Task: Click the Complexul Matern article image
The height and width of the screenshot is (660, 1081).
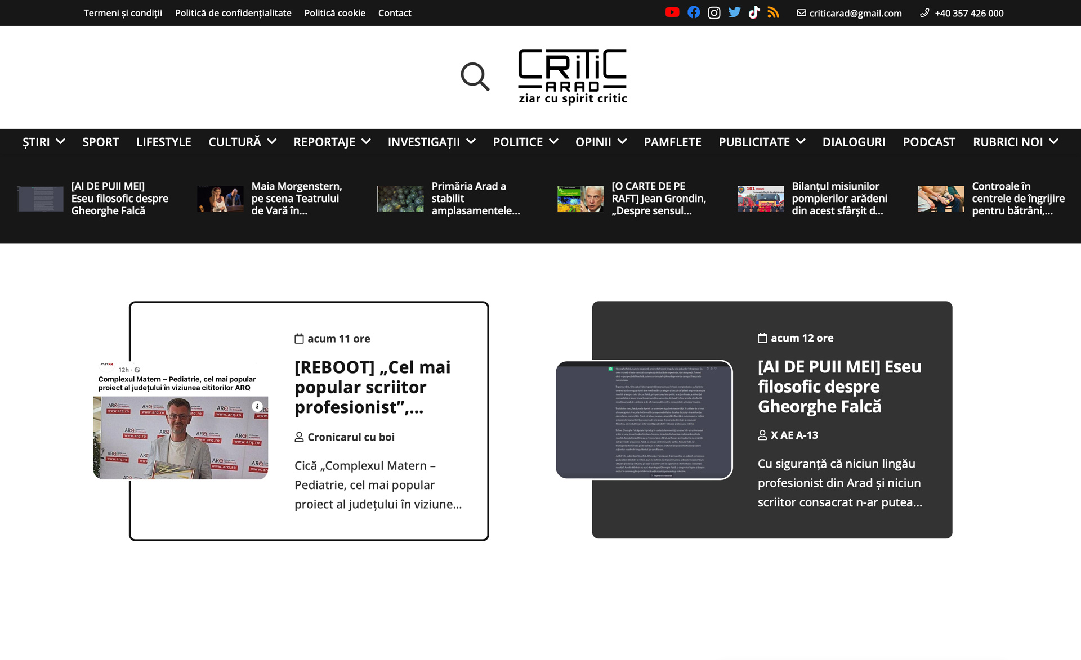Action: point(180,420)
